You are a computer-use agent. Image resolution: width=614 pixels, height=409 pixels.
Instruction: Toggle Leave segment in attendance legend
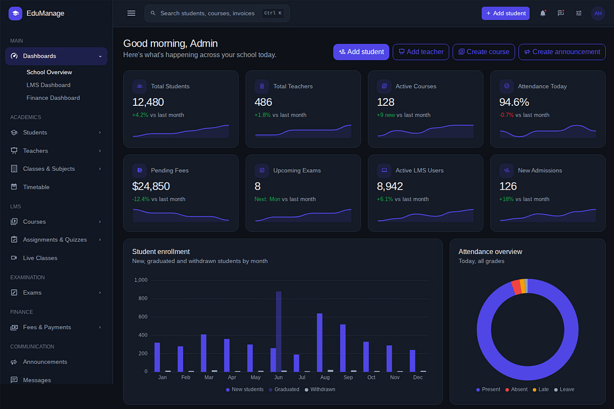[564, 390]
